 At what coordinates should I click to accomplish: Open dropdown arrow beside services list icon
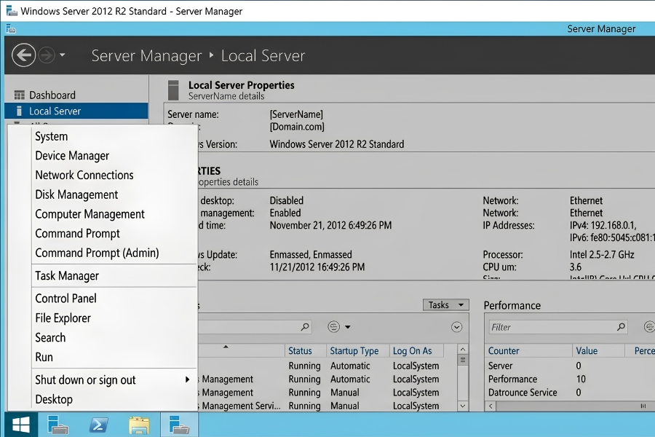[x=348, y=327]
